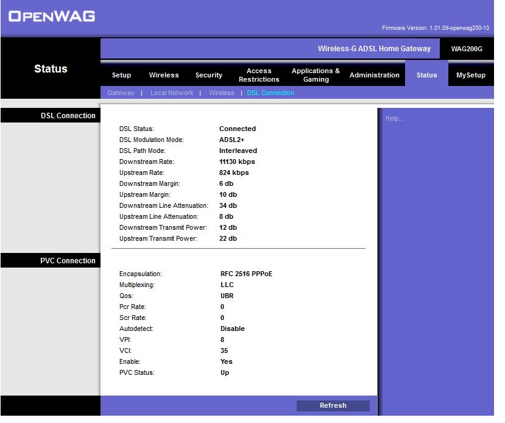Switch to the Security tab
This screenshot has height=423, width=505.
click(209, 75)
